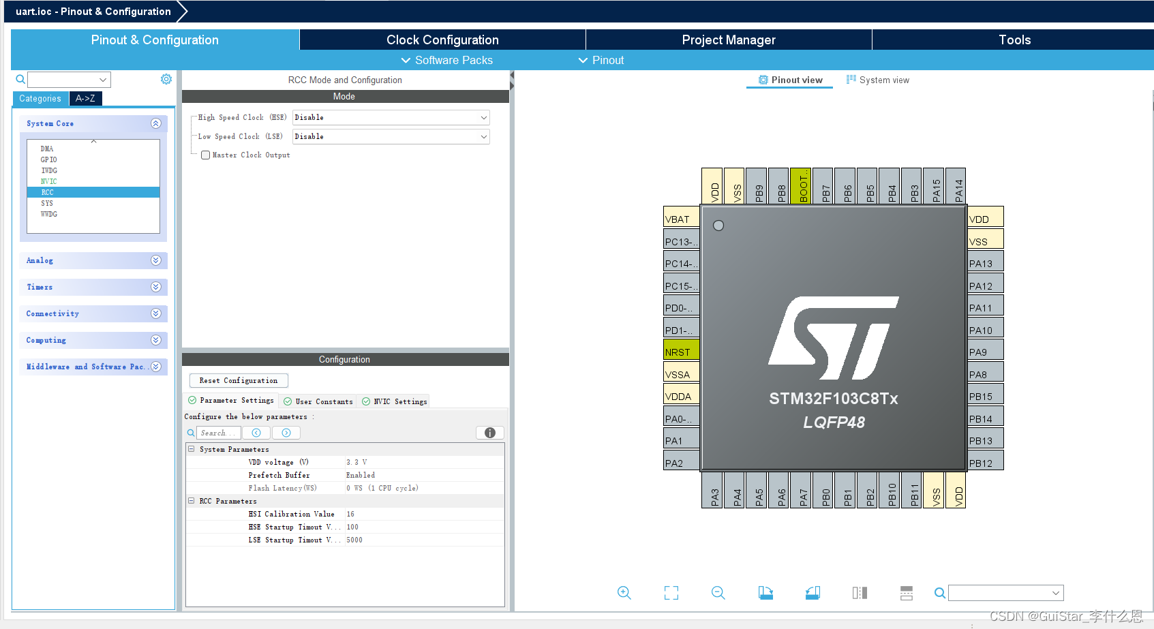The width and height of the screenshot is (1154, 629).
Task: Rotate chip view clockwise
Action: [765, 593]
